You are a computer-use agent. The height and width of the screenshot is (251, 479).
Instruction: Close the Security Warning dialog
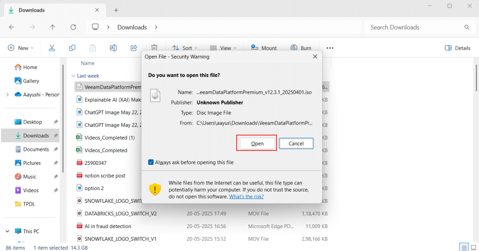point(315,57)
